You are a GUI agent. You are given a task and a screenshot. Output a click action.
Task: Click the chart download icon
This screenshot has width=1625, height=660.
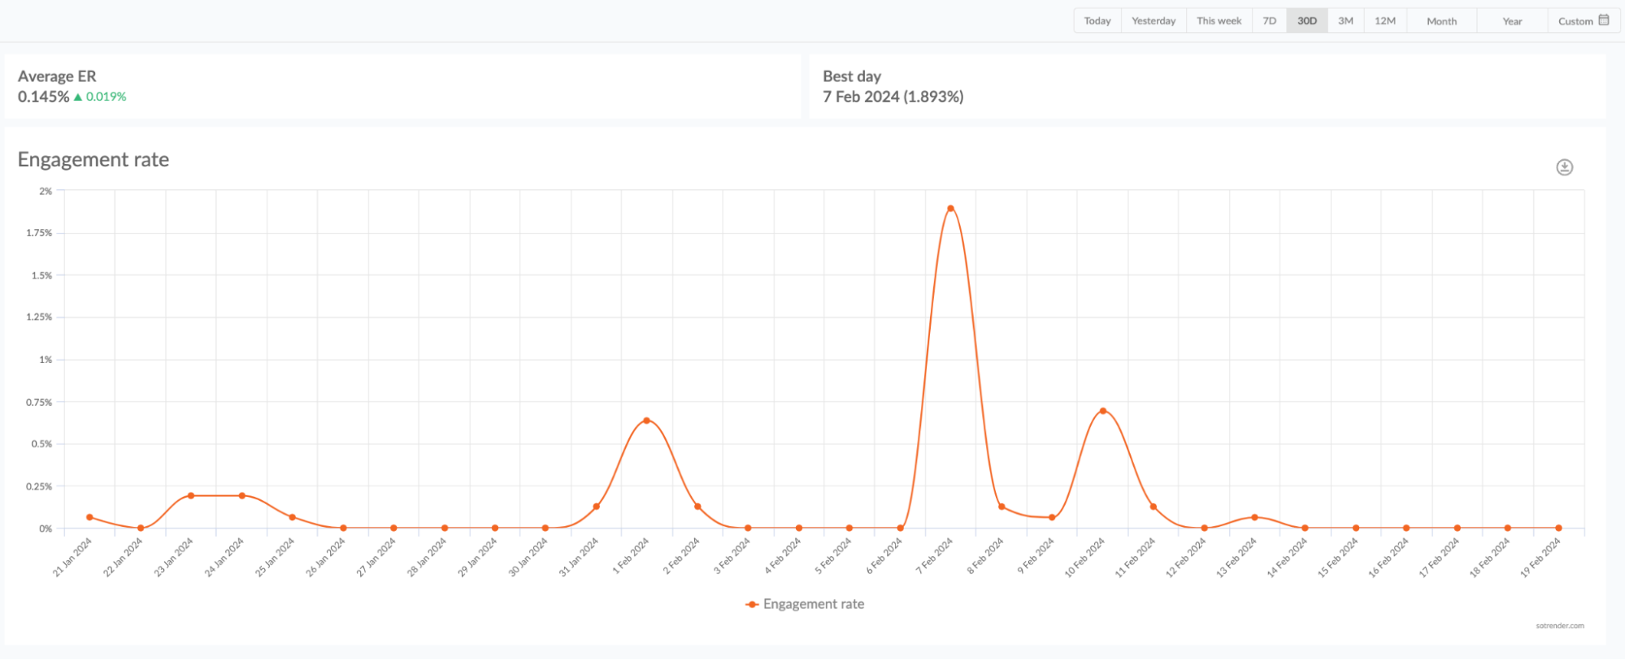point(1564,167)
